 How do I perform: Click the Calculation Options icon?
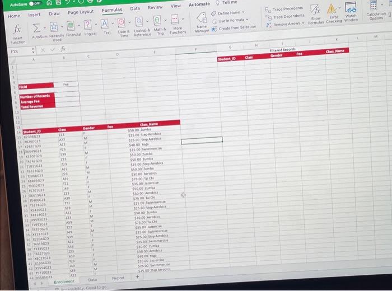pyautogui.click(x=374, y=6)
